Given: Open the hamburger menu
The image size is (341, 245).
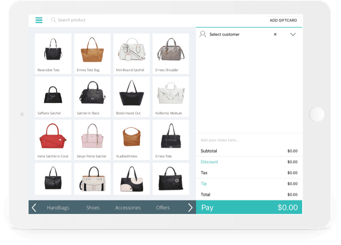Looking at the screenshot, I should click(39, 20).
